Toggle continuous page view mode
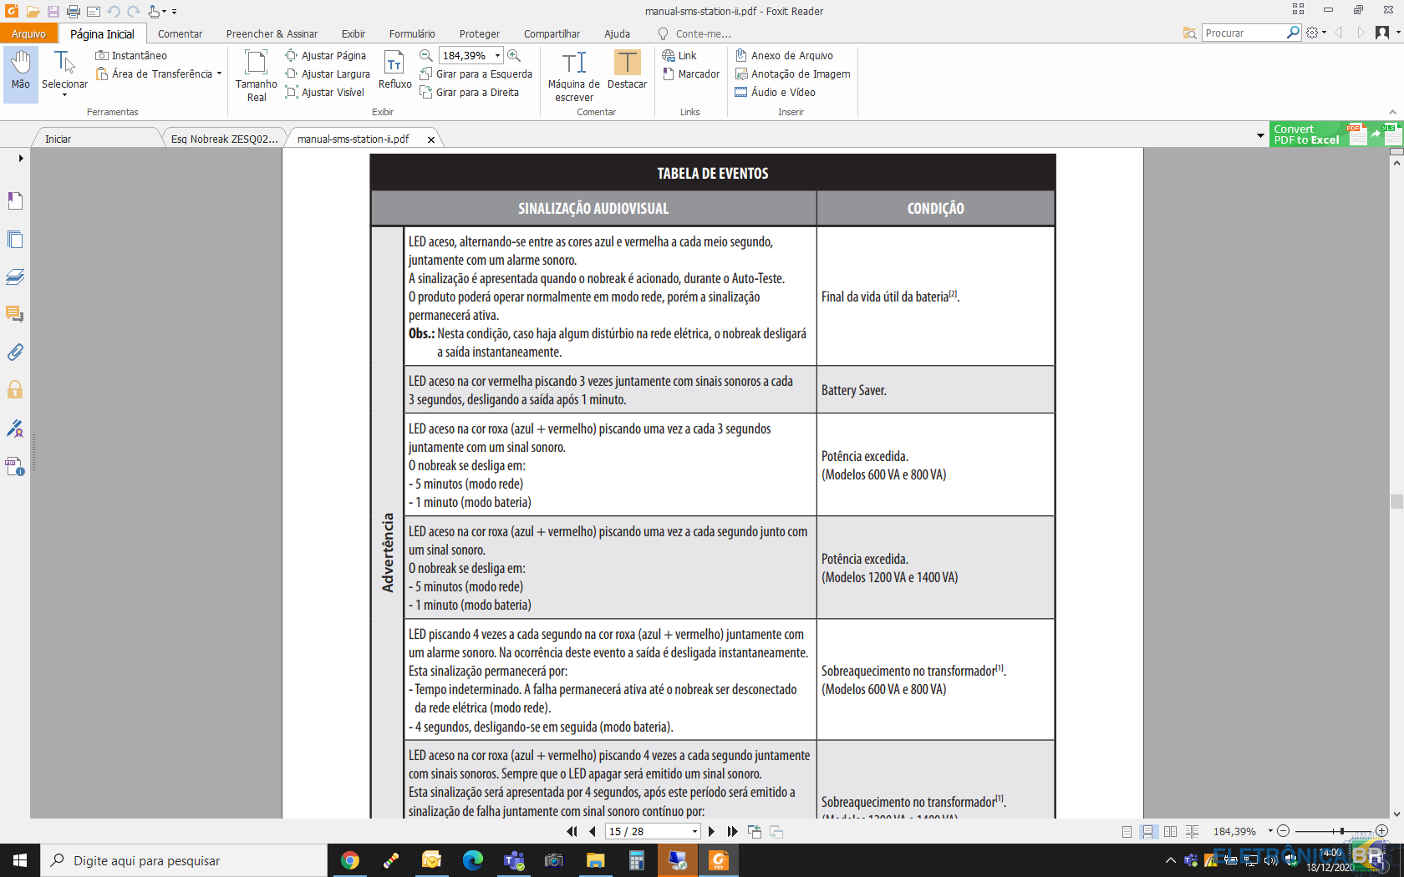The height and width of the screenshot is (877, 1404). 1148,831
